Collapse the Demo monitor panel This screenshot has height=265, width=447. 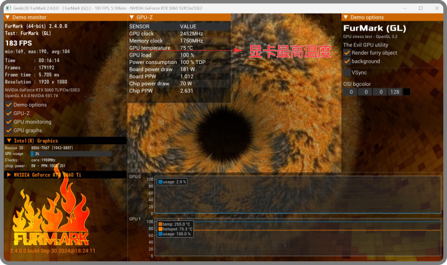tap(7, 17)
